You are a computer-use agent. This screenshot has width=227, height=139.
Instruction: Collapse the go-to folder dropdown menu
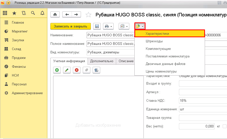coord(140,26)
